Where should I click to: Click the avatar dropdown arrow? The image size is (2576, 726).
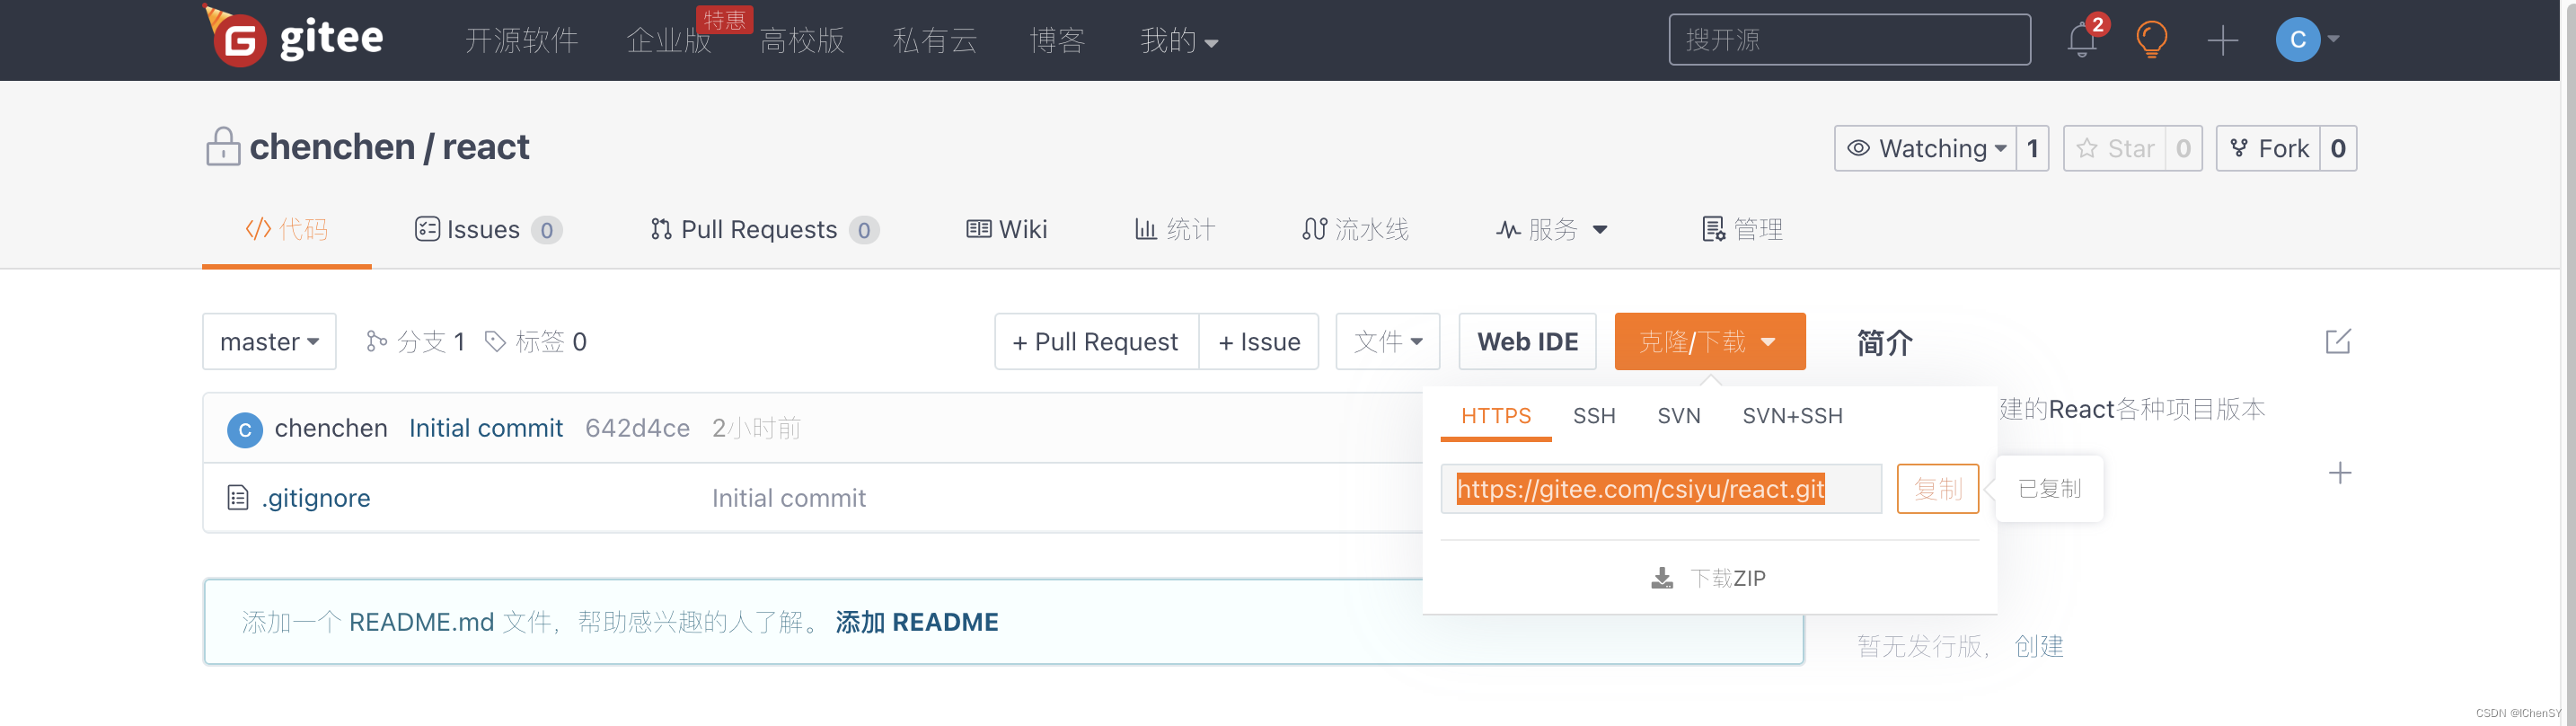coord(2333,39)
